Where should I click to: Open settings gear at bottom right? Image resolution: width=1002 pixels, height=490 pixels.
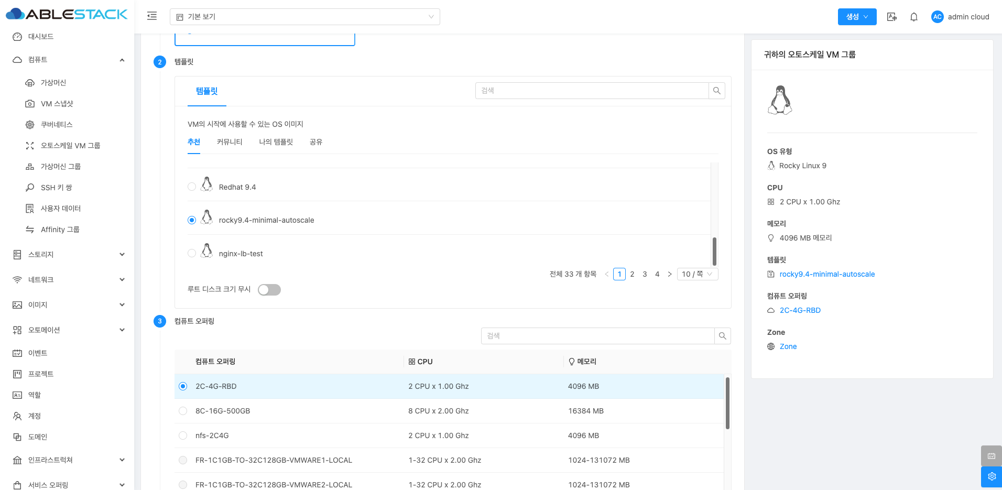pyautogui.click(x=991, y=476)
